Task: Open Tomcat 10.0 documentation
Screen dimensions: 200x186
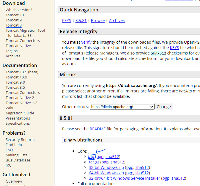Action: click(16, 77)
